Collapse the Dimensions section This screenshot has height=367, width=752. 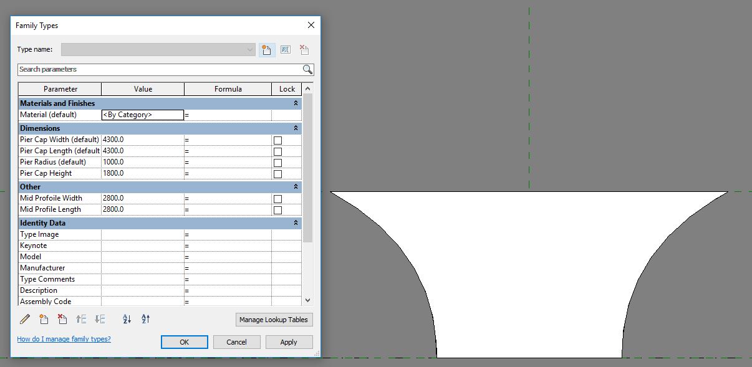(295, 128)
